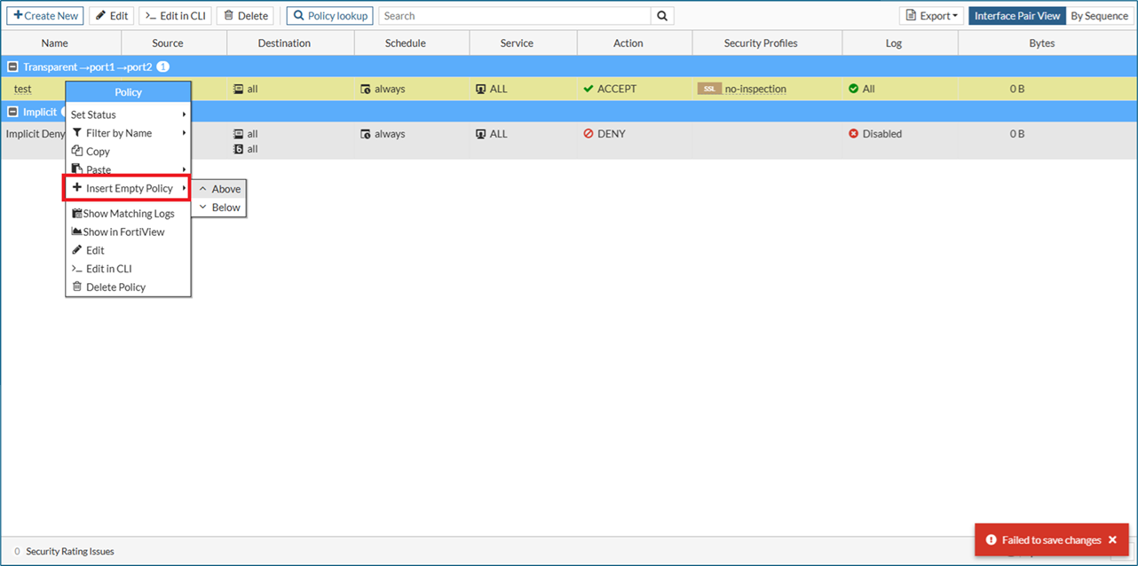The height and width of the screenshot is (566, 1138).
Task: Choose Edit in the context menu
Action: click(x=129, y=250)
